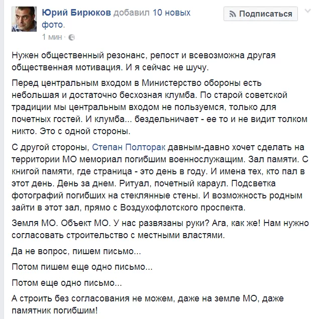Screen dimensions: 317x319
Task: Click the author name Юрий Бирюков
Action: 76,13
